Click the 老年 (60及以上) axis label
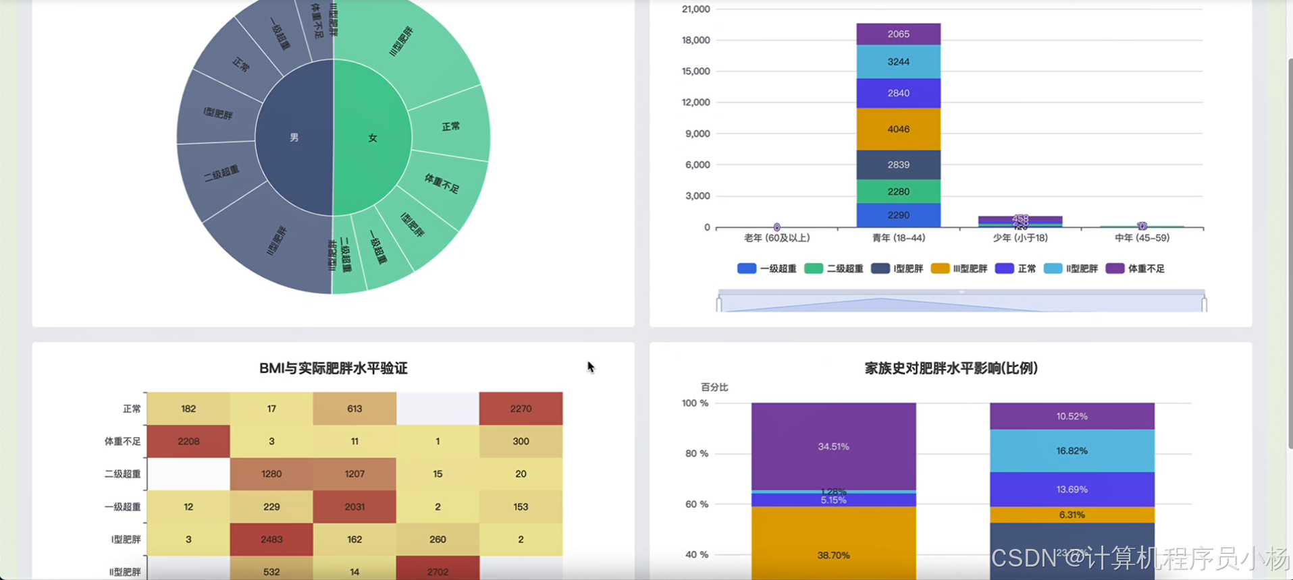Screen dimensions: 1293x580 (x=776, y=238)
